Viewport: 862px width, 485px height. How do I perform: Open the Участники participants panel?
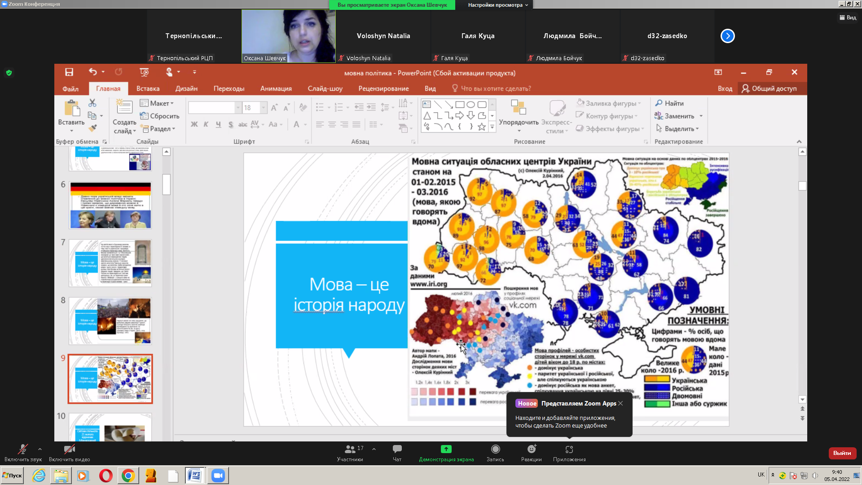tap(350, 450)
